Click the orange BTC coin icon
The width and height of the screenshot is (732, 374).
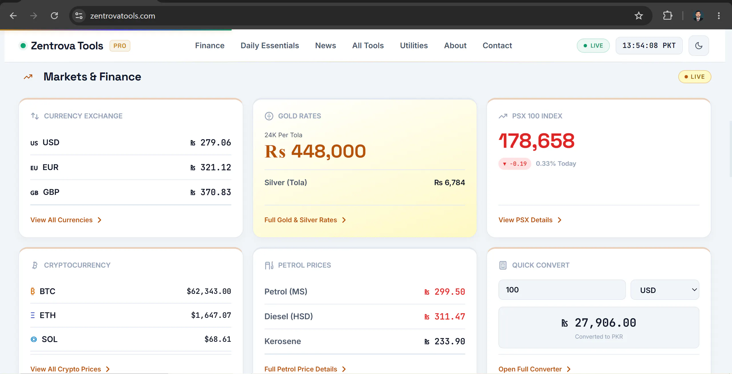[x=33, y=291]
